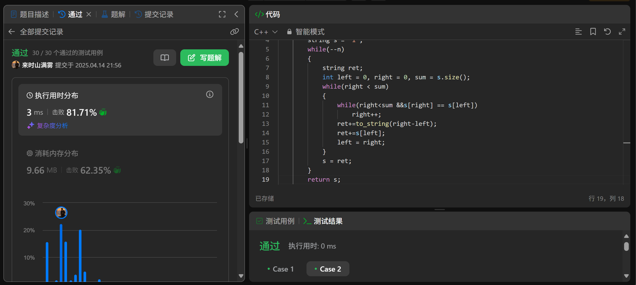Open the 复杂度分析 link
This screenshot has width=636, height=285.
click(52, 126)
